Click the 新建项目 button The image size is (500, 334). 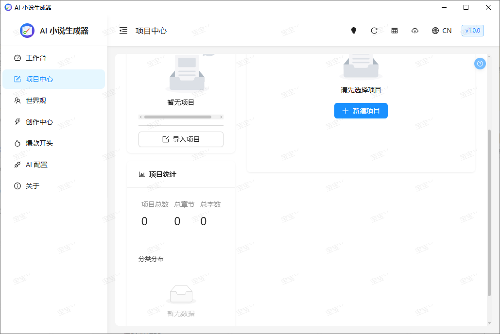pyautogui.click(x=361, y=111)
